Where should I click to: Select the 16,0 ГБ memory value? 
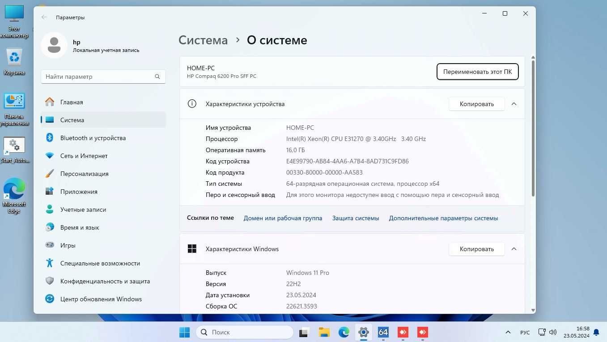296,150
